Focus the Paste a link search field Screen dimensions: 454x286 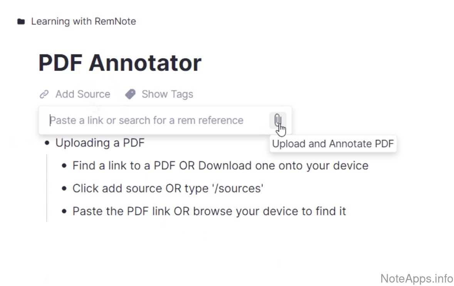point(154,120)
